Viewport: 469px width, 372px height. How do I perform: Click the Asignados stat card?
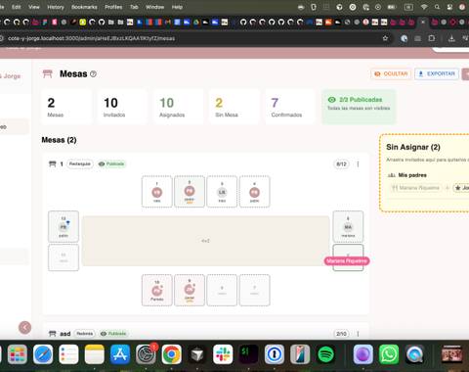coord(179,107)
